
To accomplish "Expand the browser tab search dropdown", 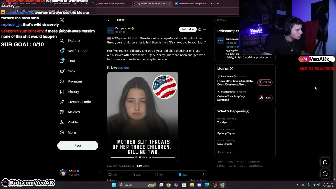I will [3, 4].
